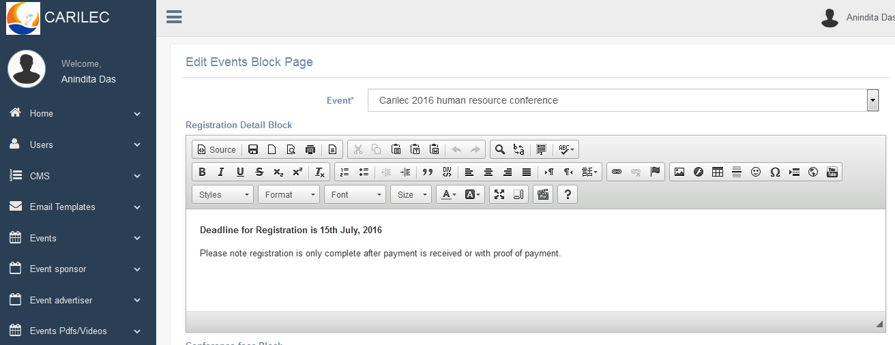Expand the Home sidebar menu
Viewport: 895px width, 345px height.
78,114
